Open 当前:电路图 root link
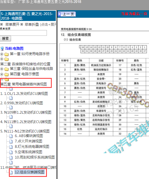The height and width of the screenshot is (179, 149). point(14,48)
